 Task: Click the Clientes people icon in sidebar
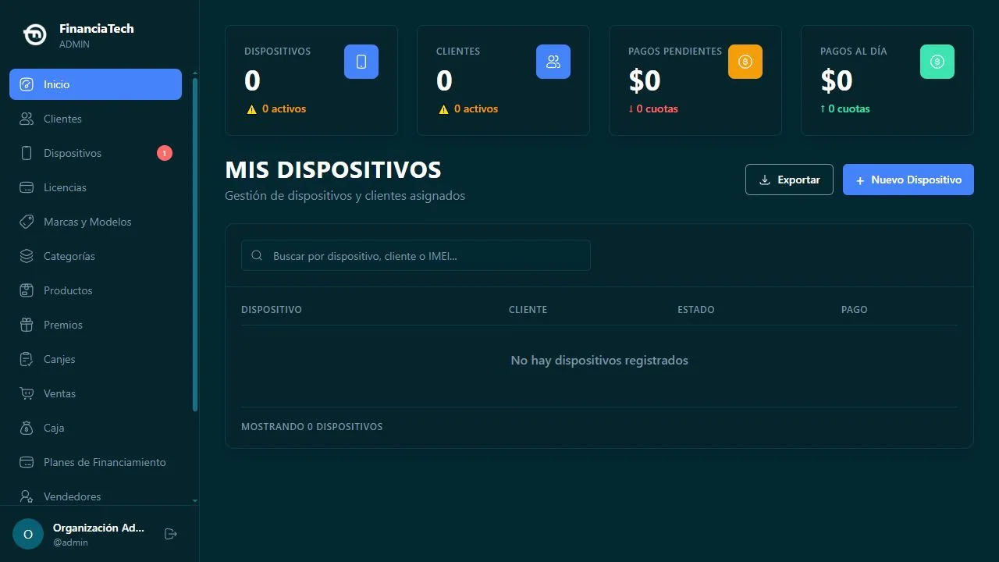coord(27,119)
